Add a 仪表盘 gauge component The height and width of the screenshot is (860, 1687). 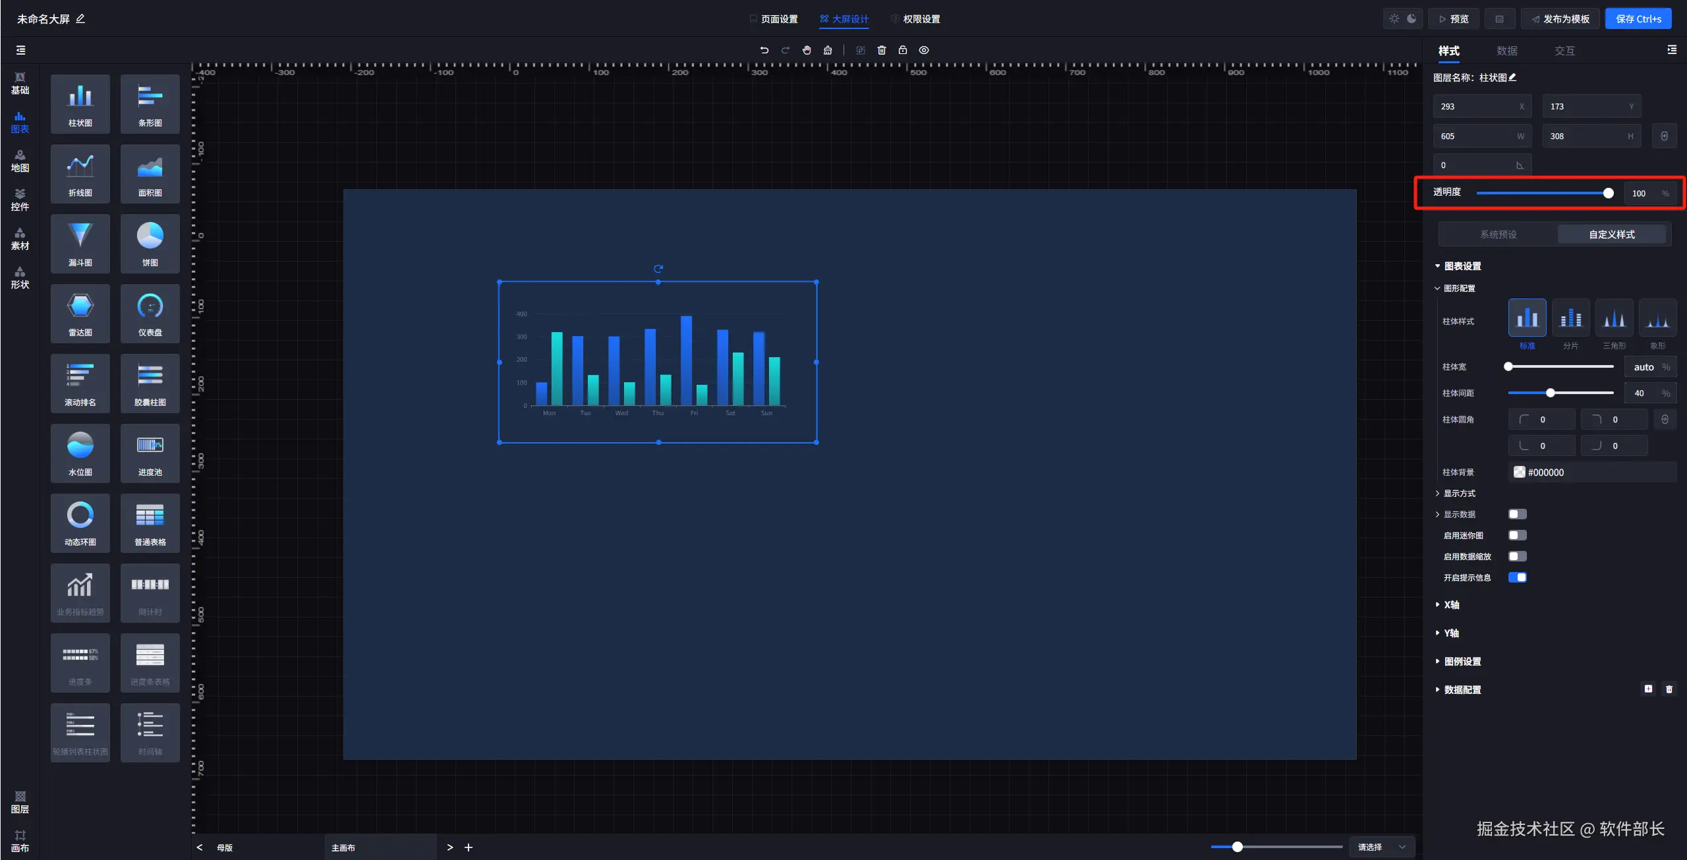pyautogui.click(x=150, y=314)
